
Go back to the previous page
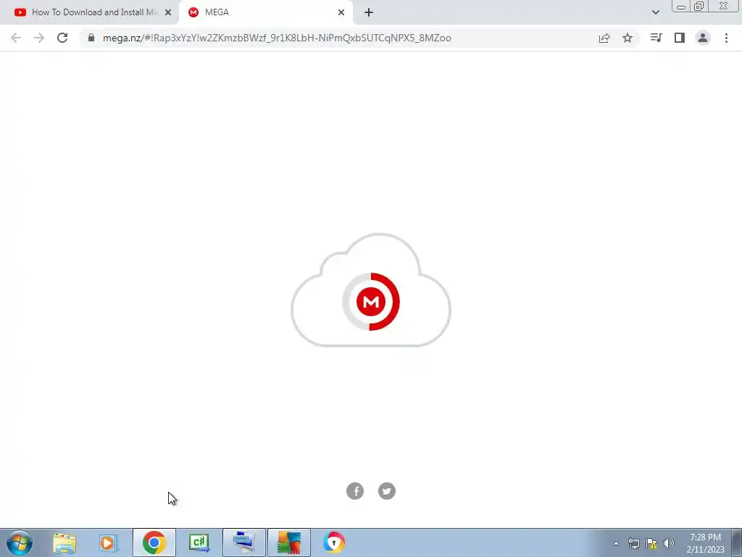pos(16,38)
